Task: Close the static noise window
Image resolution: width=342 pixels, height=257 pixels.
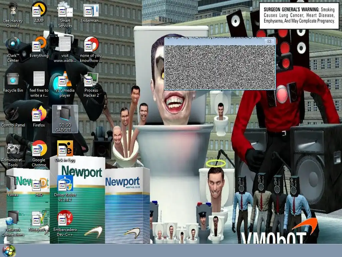Action: 269,41
